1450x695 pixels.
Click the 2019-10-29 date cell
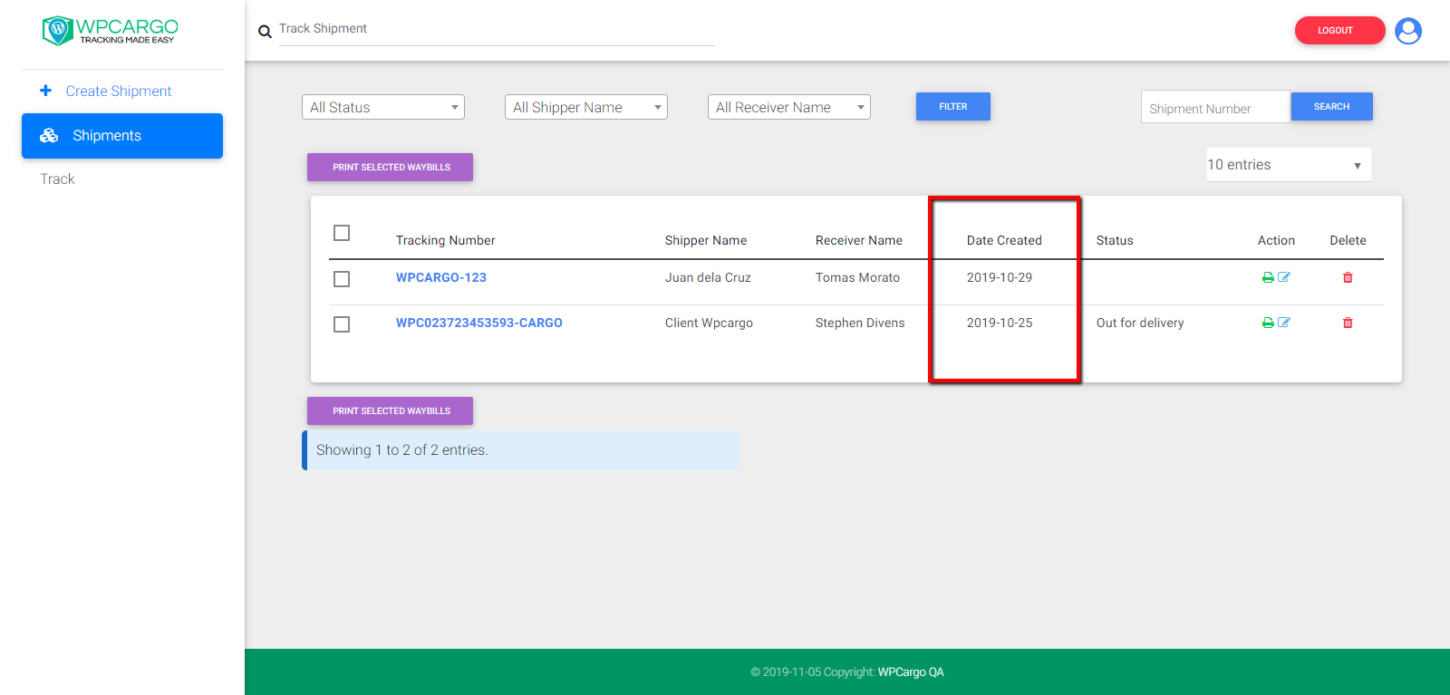point(1000,277)
